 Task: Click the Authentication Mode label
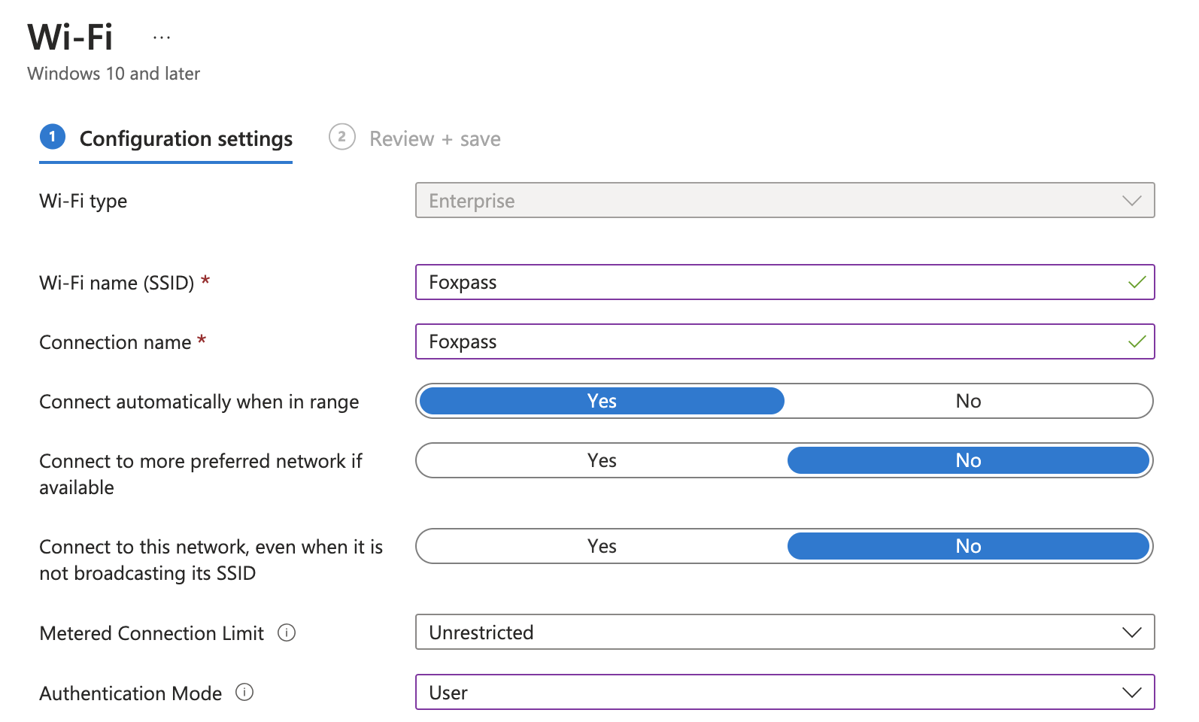pos(130,693)
